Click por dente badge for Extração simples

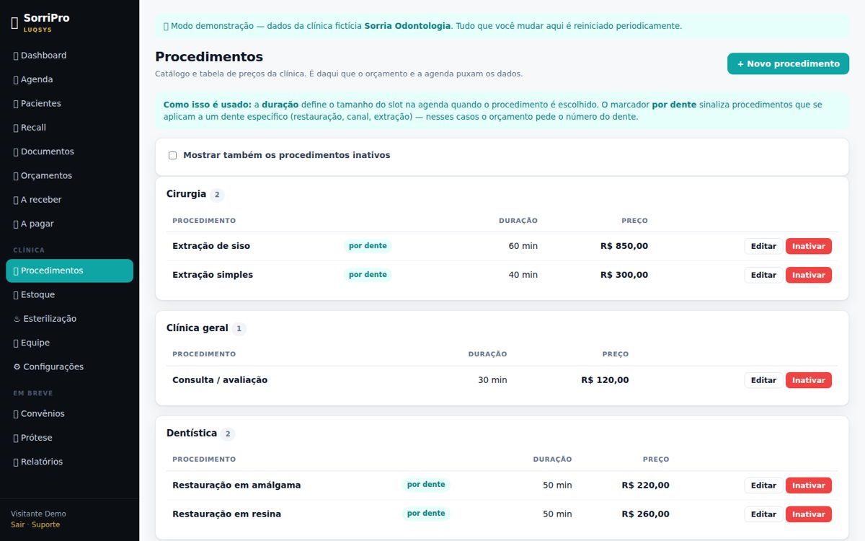point(368,275)
